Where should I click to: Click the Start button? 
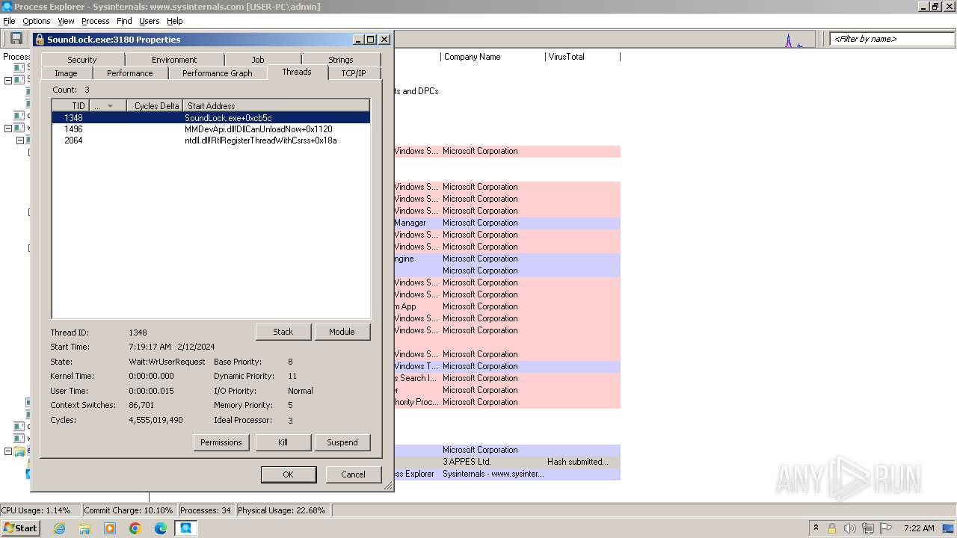(20, 528)
